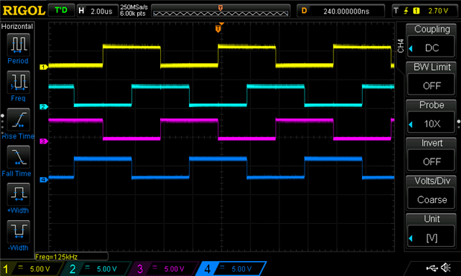The width and height of the screenshot is (461, 276).
Task: Click the RIGOL logo
Action: (24, 11)
